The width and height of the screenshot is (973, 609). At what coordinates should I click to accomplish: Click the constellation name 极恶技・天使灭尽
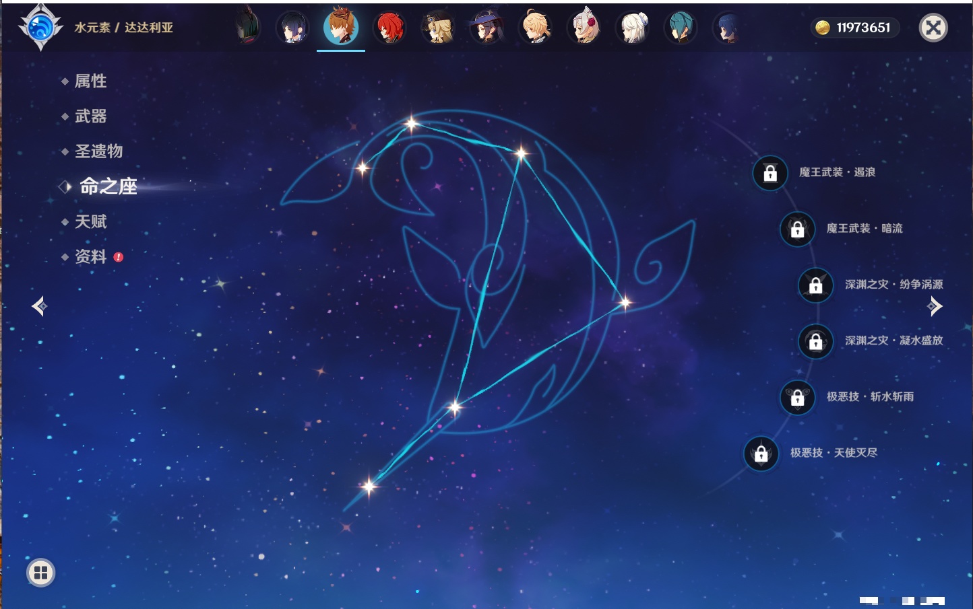[834, 452]
